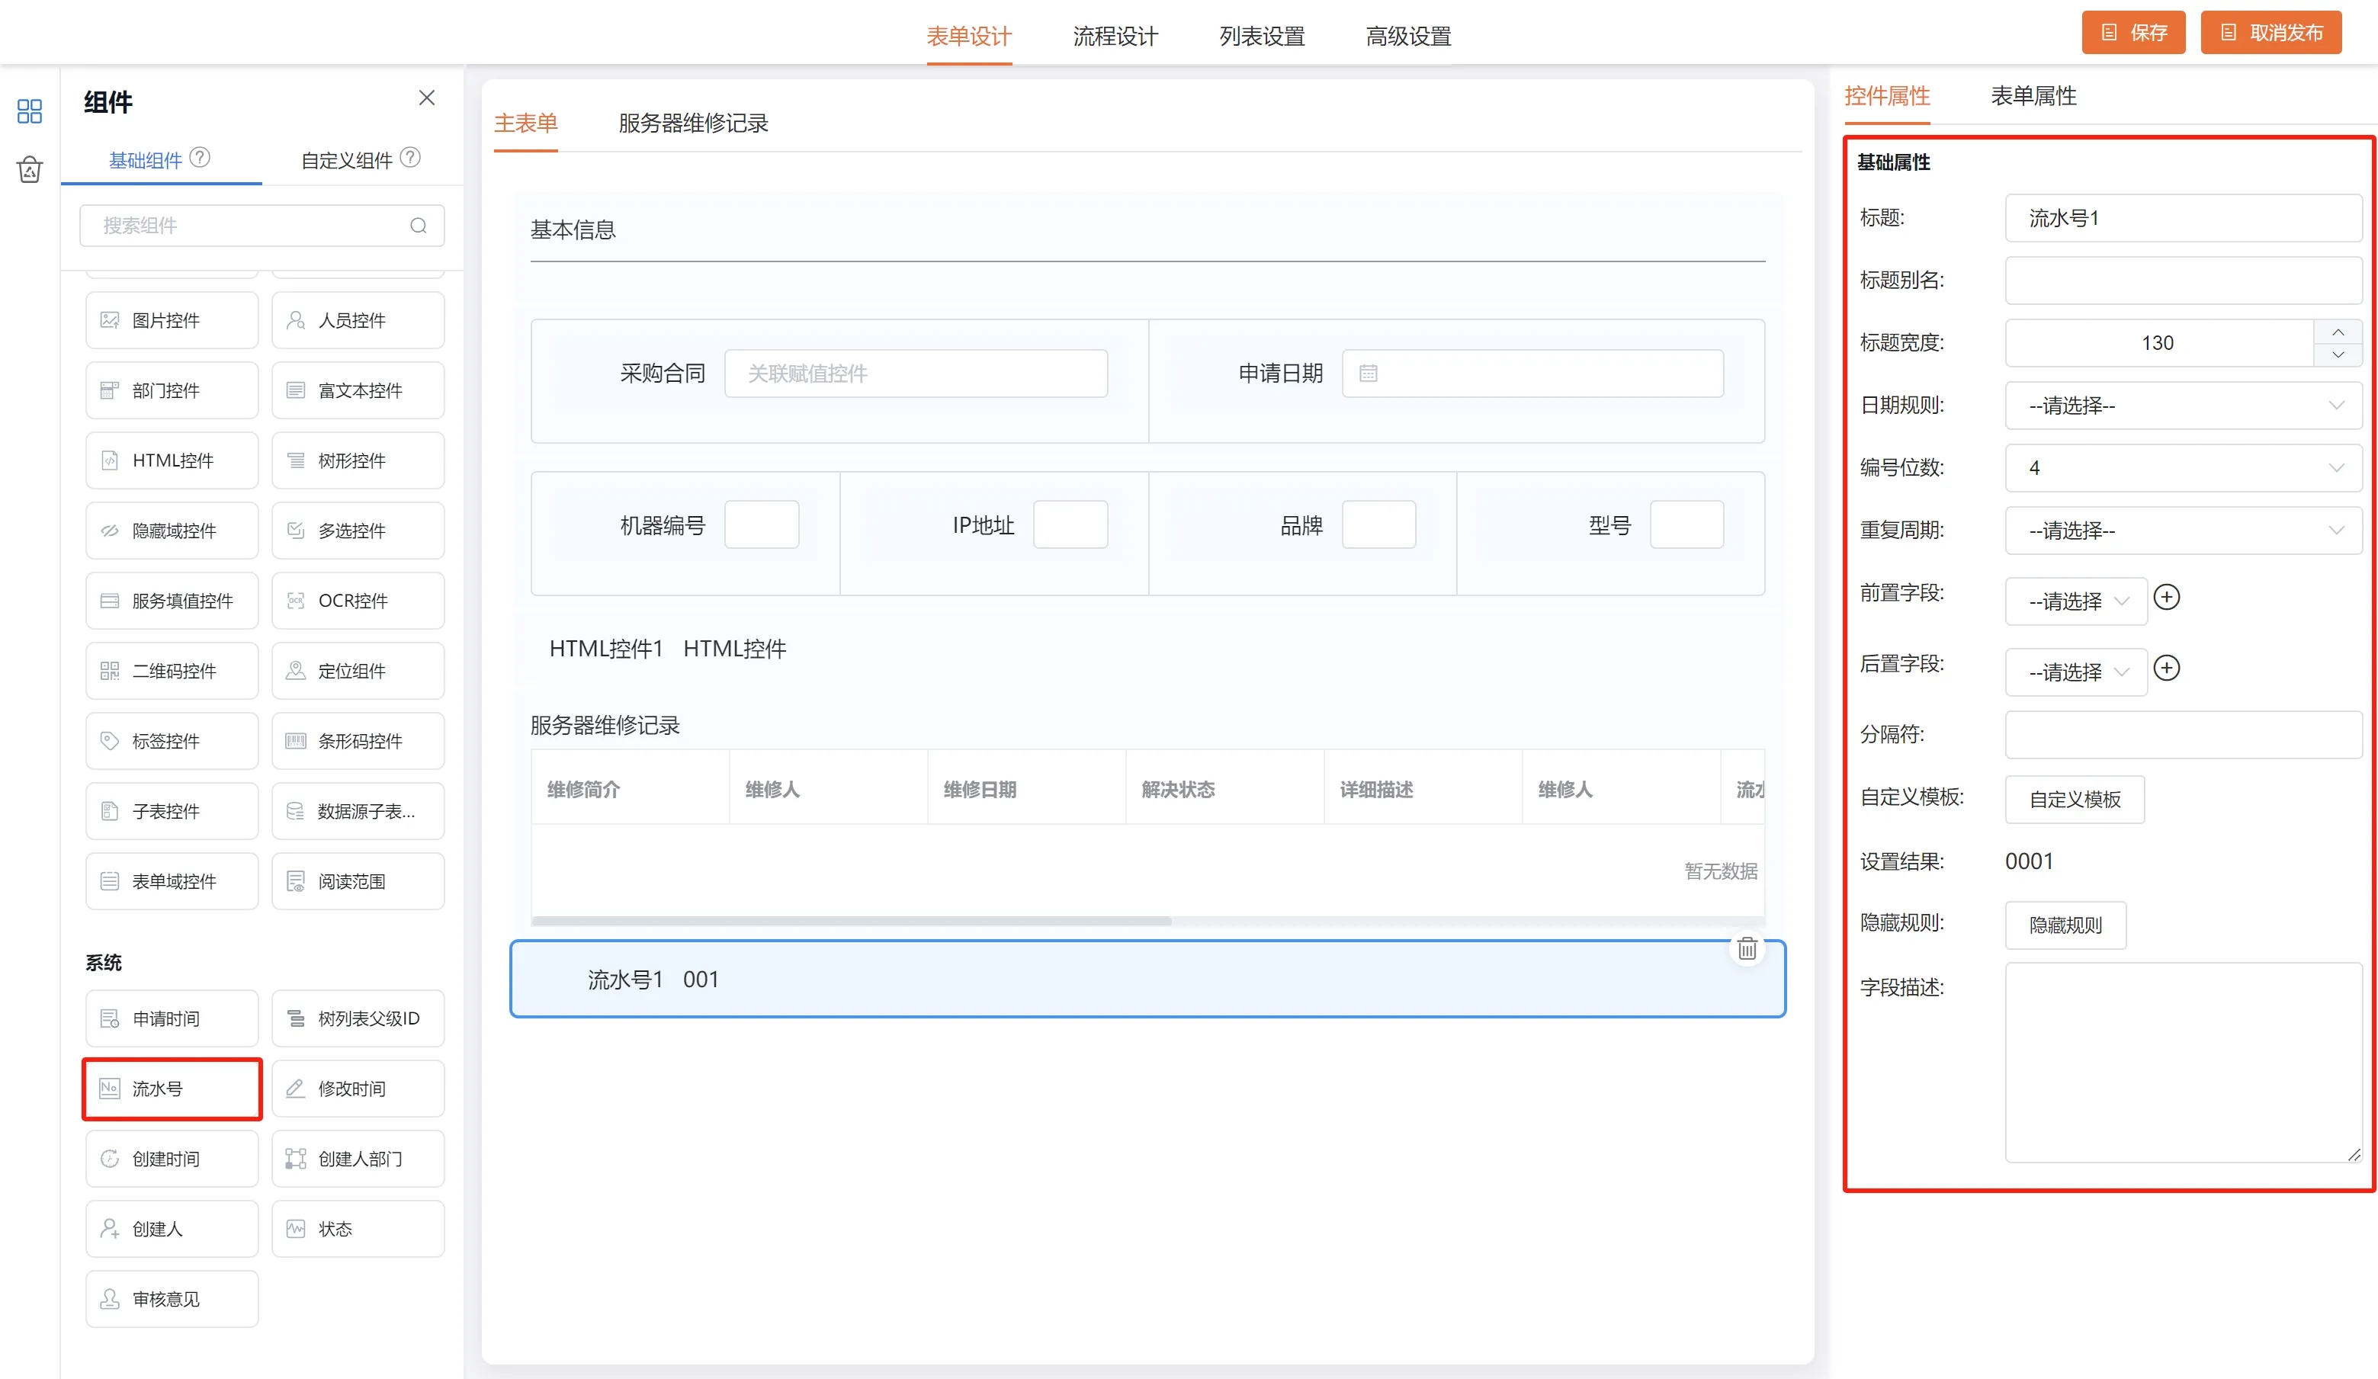
Task: Click the 自定义模板 button
Action: (x=2074, y=799)
